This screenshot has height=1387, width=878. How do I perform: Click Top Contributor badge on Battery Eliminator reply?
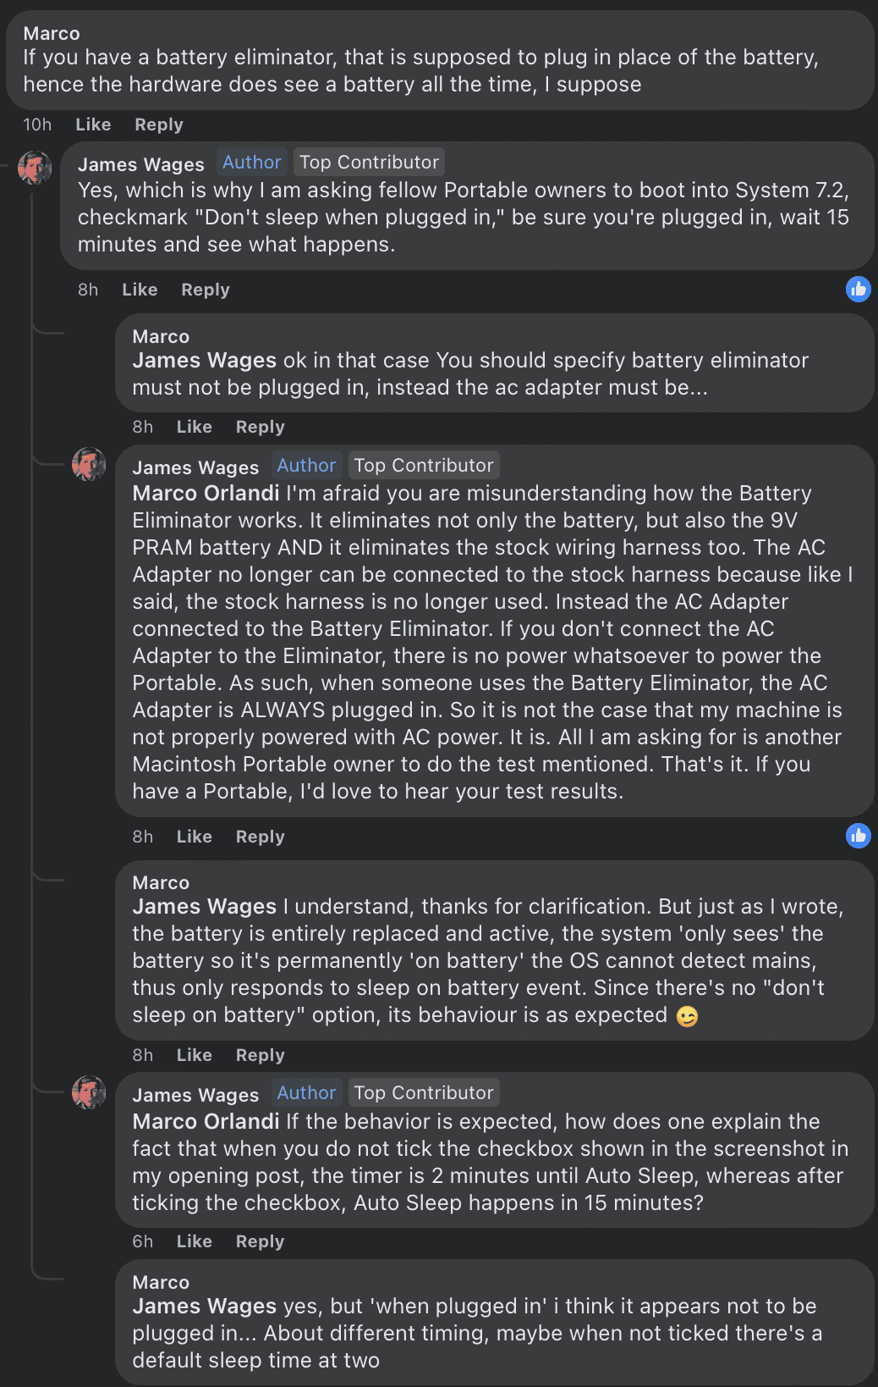click(424, 465)
